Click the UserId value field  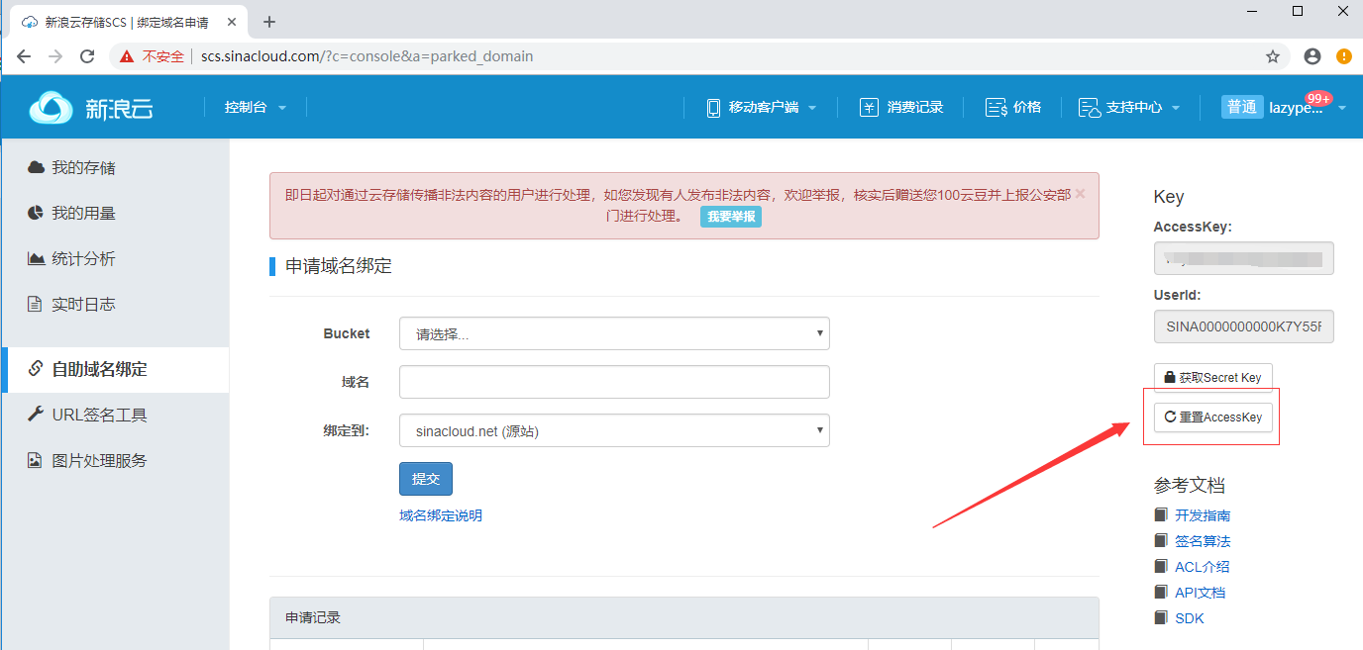(1244, 326)
